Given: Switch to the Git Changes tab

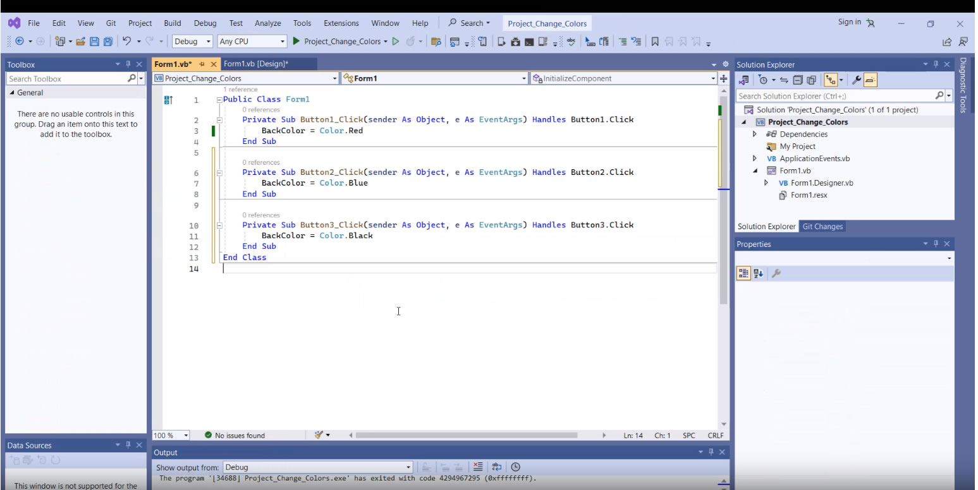Looking at the screenshot, I should pyautogui.click(x=822, y=227).
